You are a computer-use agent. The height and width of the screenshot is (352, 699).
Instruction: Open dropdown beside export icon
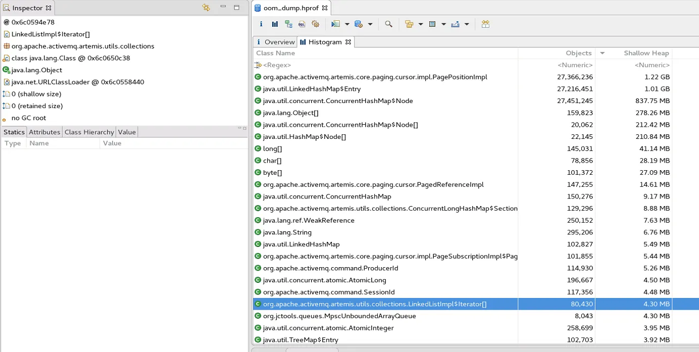click(x=467, y=24)
